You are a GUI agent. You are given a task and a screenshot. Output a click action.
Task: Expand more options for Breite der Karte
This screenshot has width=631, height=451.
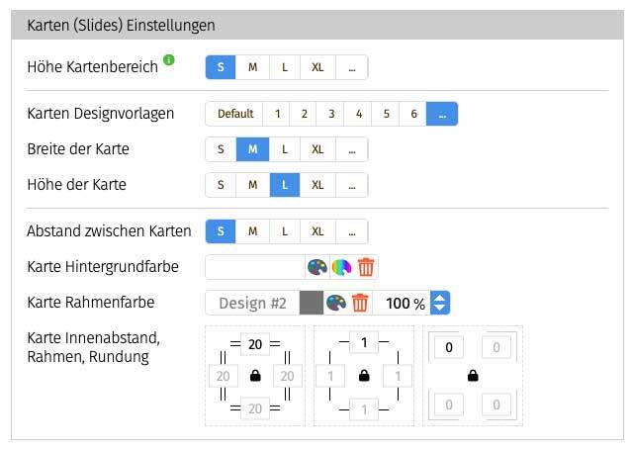(x=352, y=149)
